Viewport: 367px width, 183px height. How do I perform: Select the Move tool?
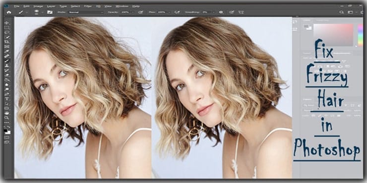pyautogui.click(x=6, y=23)
